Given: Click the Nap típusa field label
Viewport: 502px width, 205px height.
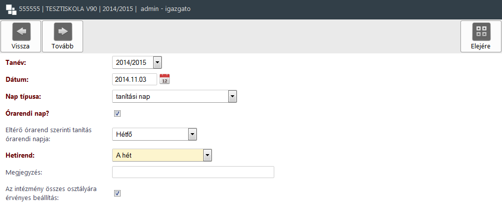Looking at the screenshot, I should pos(24,97).
